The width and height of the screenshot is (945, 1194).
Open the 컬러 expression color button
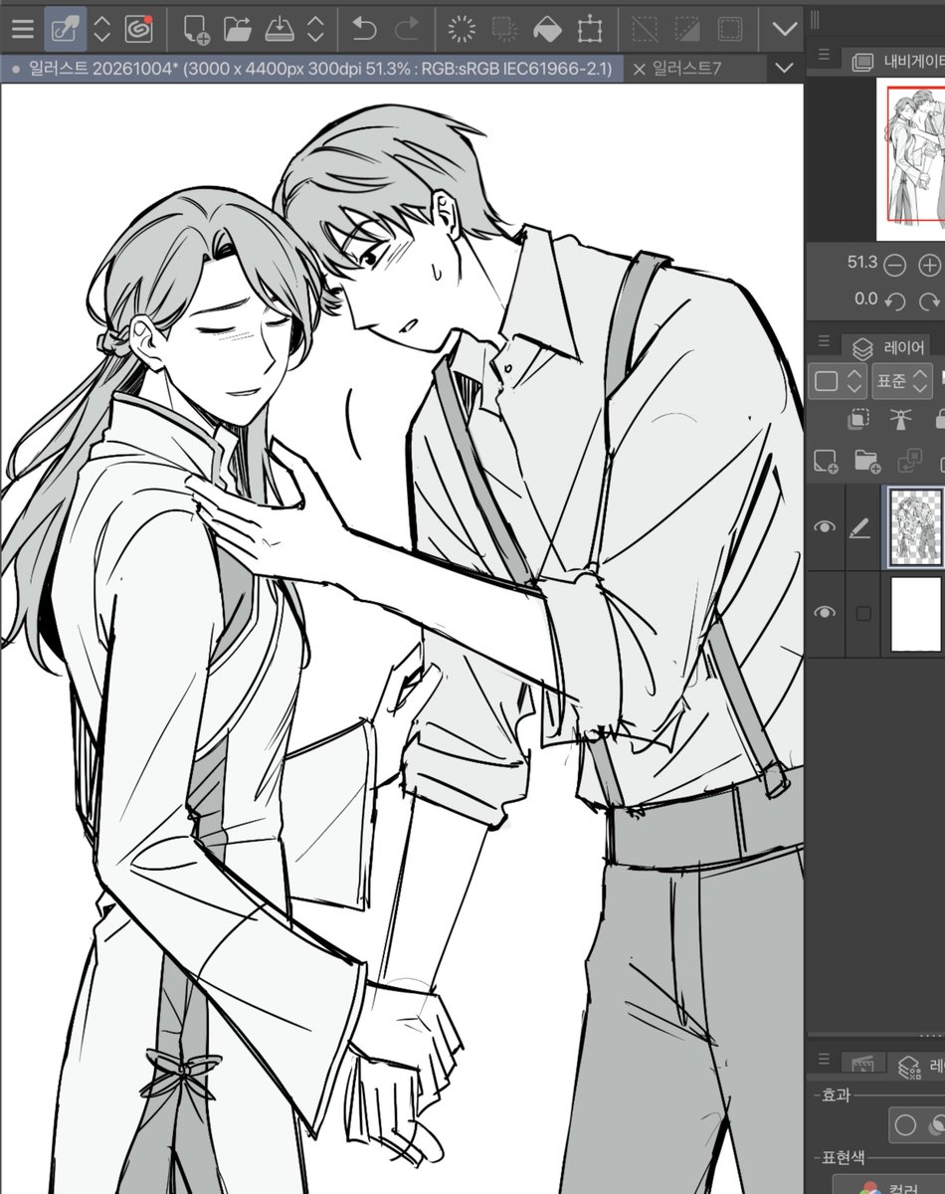point(888,1184)
